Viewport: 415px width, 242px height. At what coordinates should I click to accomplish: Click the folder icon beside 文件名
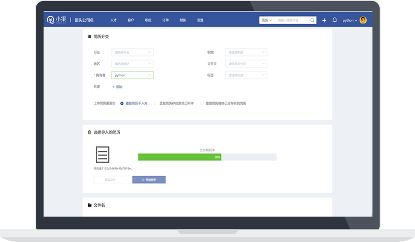89,205
